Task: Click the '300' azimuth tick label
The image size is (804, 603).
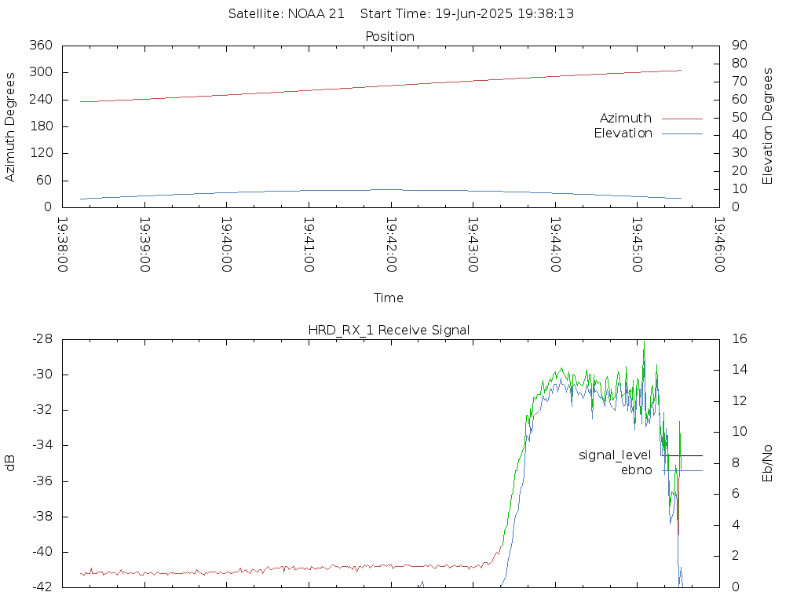Action: 41,72
